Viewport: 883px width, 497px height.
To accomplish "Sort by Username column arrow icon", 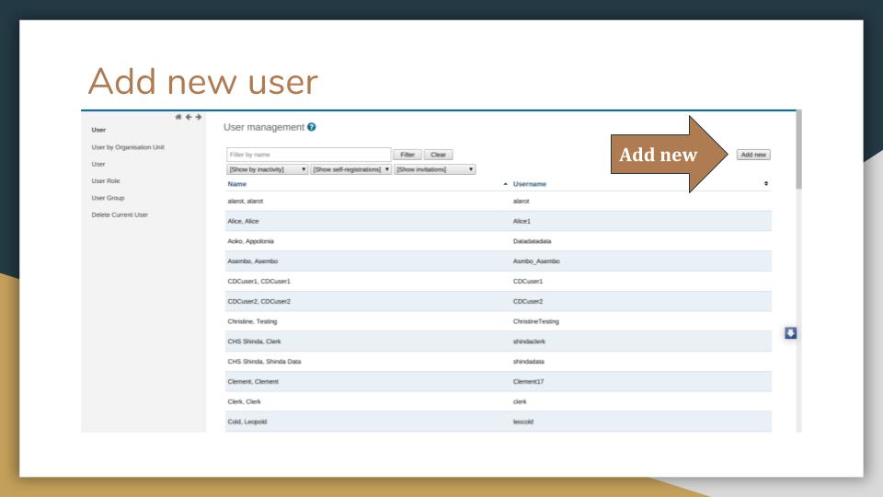I will point(766,184).
